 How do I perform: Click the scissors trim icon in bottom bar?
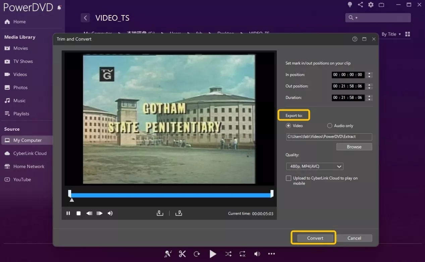tap(182, 254)
